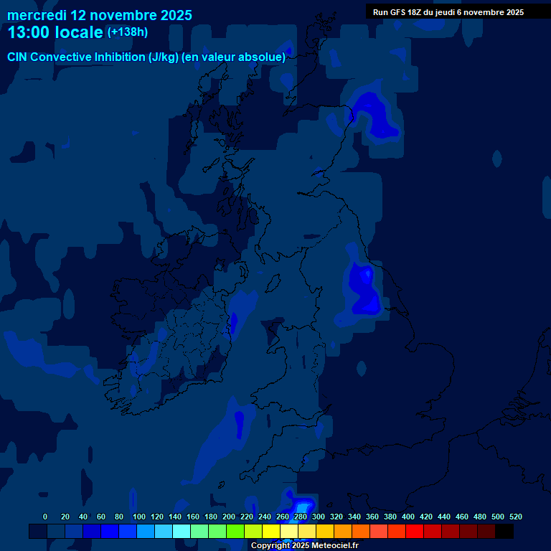The height and width of the screenshot is (551, 551).
Task: Click the '(+138h)' forecast offset text
Action: pyautogui.click(x=127, y=32)
